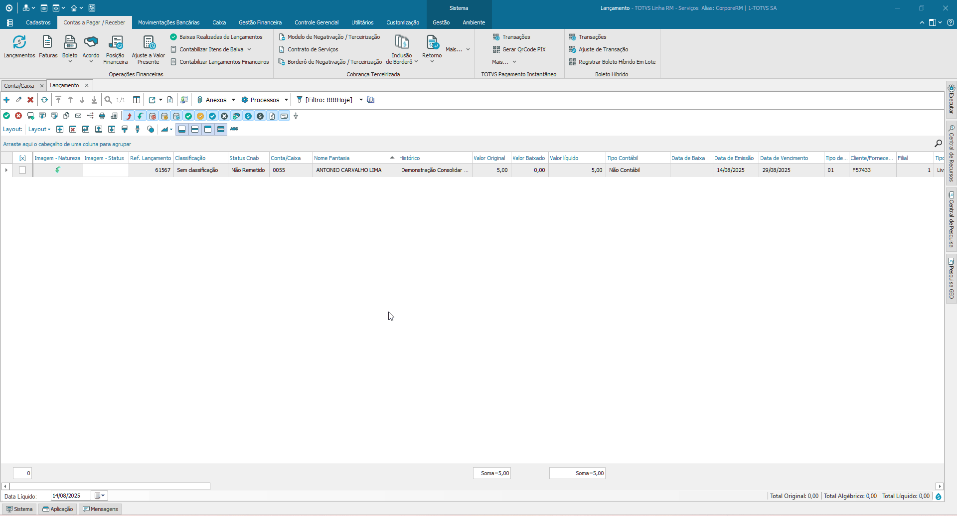The width and height of the screenshot is (957, 516).
Task: Jump to the last record arrow
Action: click(94, 100)
